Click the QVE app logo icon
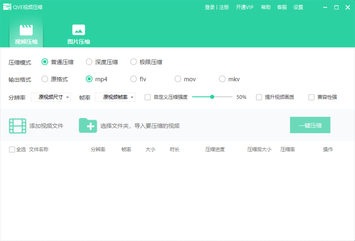 (7, 7)
